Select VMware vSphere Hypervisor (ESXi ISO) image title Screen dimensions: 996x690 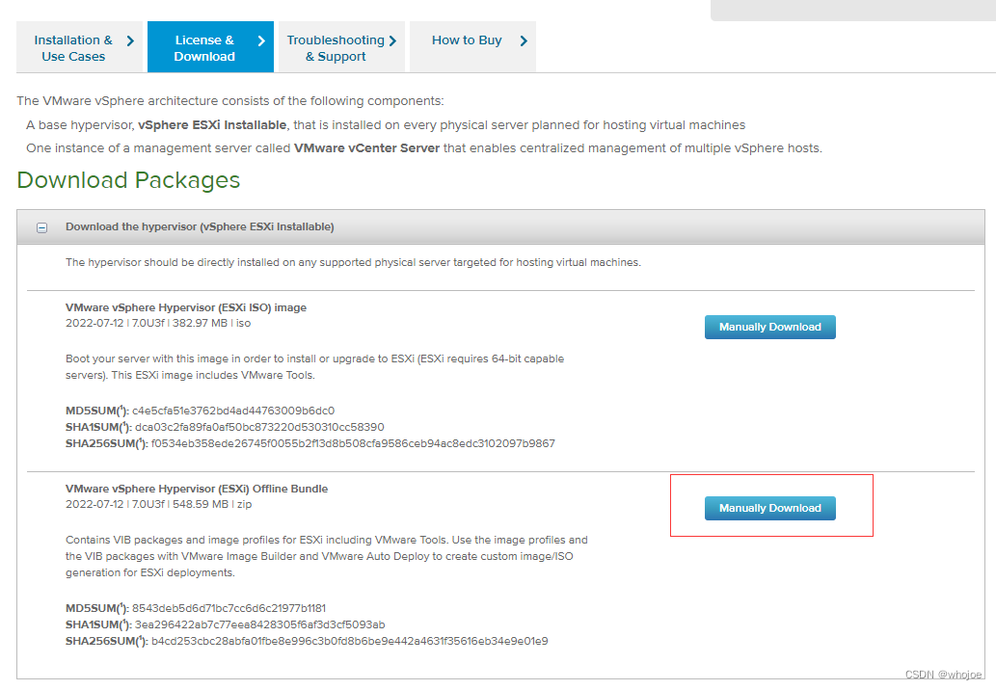tap(185, 307)
